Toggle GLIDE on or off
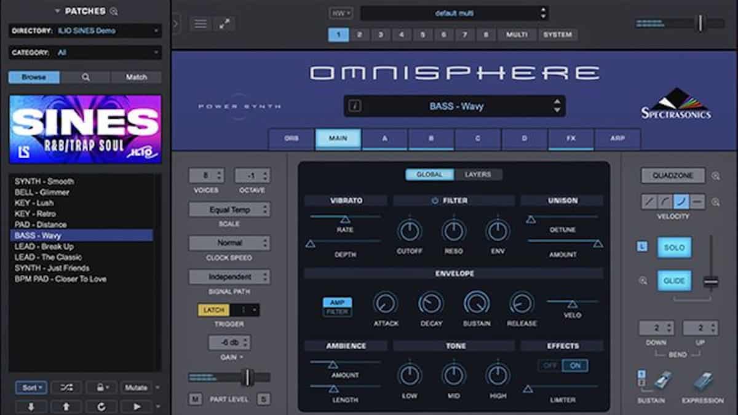Viewport: 738px width, 415px height. coord(674,280)
